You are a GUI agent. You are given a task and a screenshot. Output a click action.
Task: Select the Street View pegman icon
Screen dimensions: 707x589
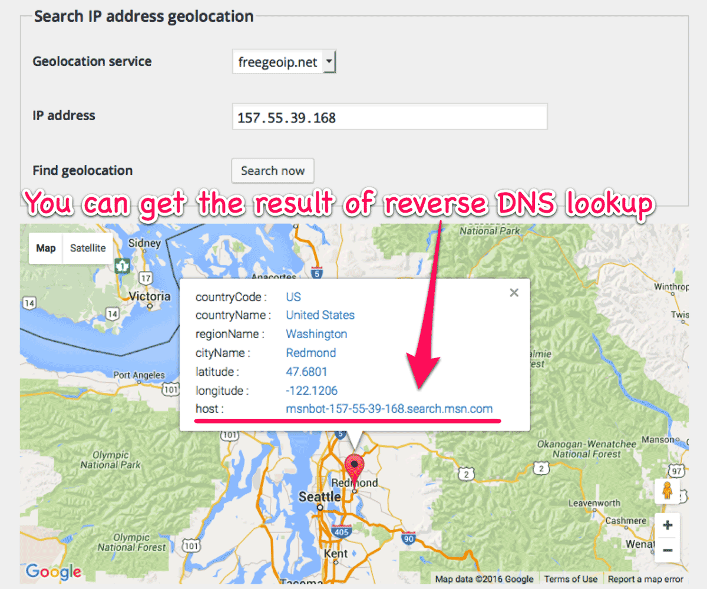[667, 491]
